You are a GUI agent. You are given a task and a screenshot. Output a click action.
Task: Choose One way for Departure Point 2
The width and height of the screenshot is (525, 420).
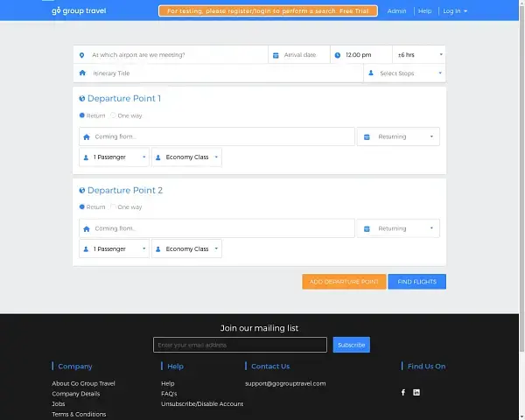[113, 207]
